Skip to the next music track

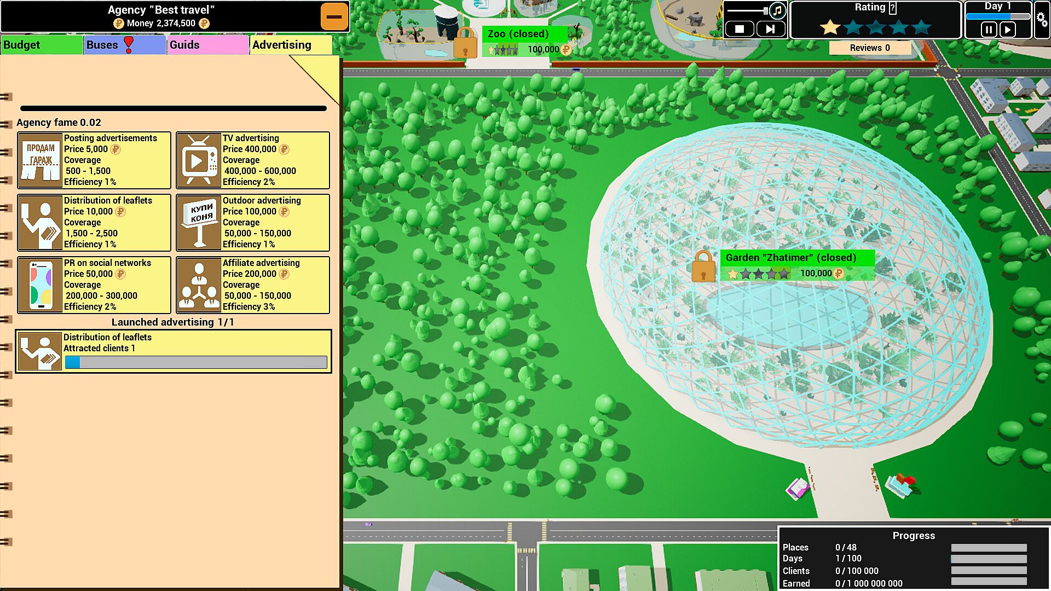[x=770, y=29]
